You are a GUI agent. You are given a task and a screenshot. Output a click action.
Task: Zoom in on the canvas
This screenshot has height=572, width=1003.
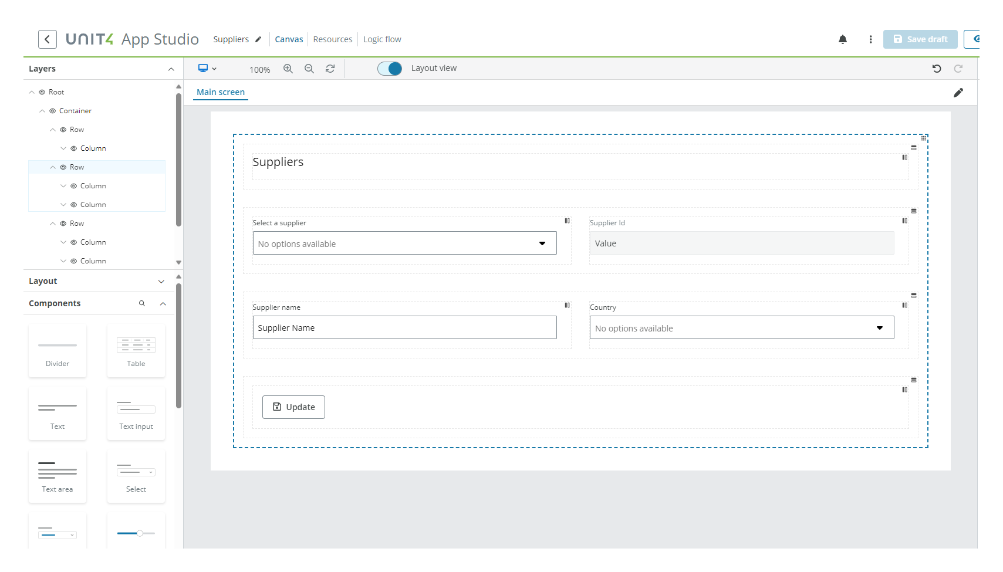pyautogui.click(x=288, y=69)
